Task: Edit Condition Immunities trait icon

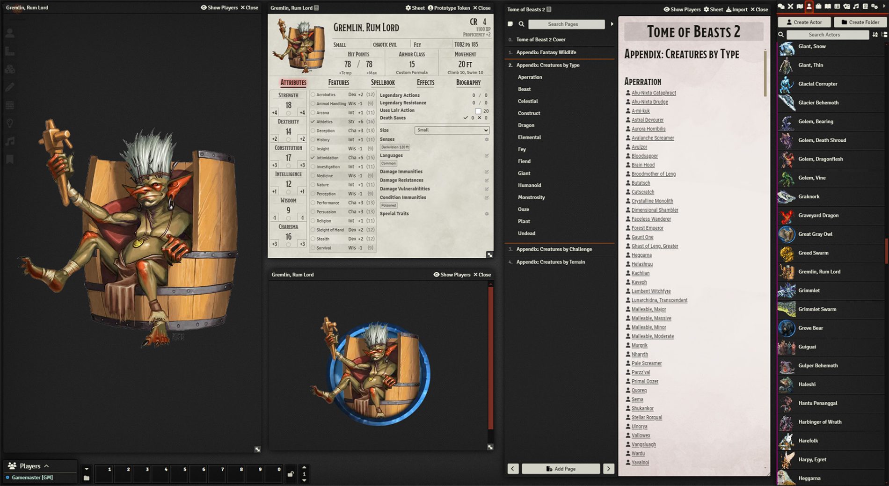Action: click(487, 197)
